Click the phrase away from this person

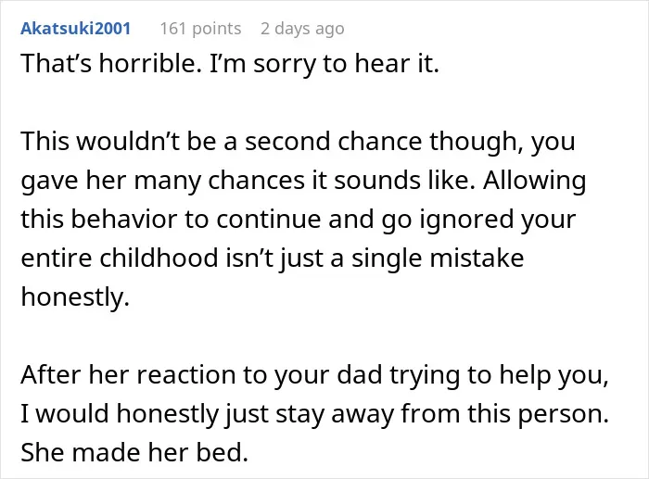tap(470, 414)
